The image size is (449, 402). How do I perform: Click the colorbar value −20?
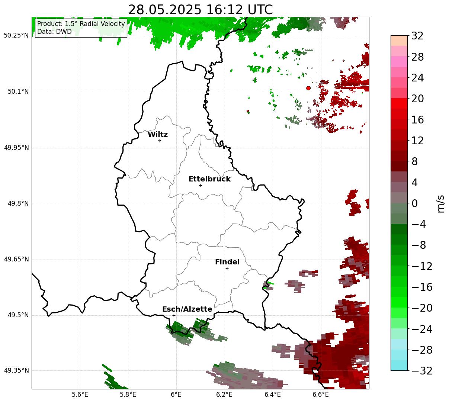click(x=422, y=308)
